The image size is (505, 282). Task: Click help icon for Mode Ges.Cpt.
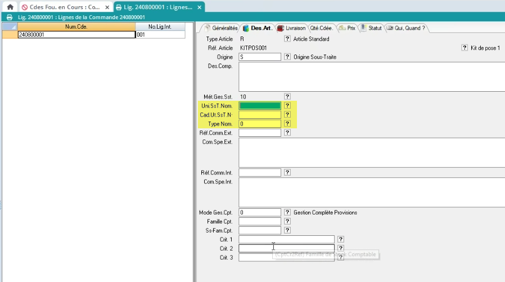pos(287,212)
